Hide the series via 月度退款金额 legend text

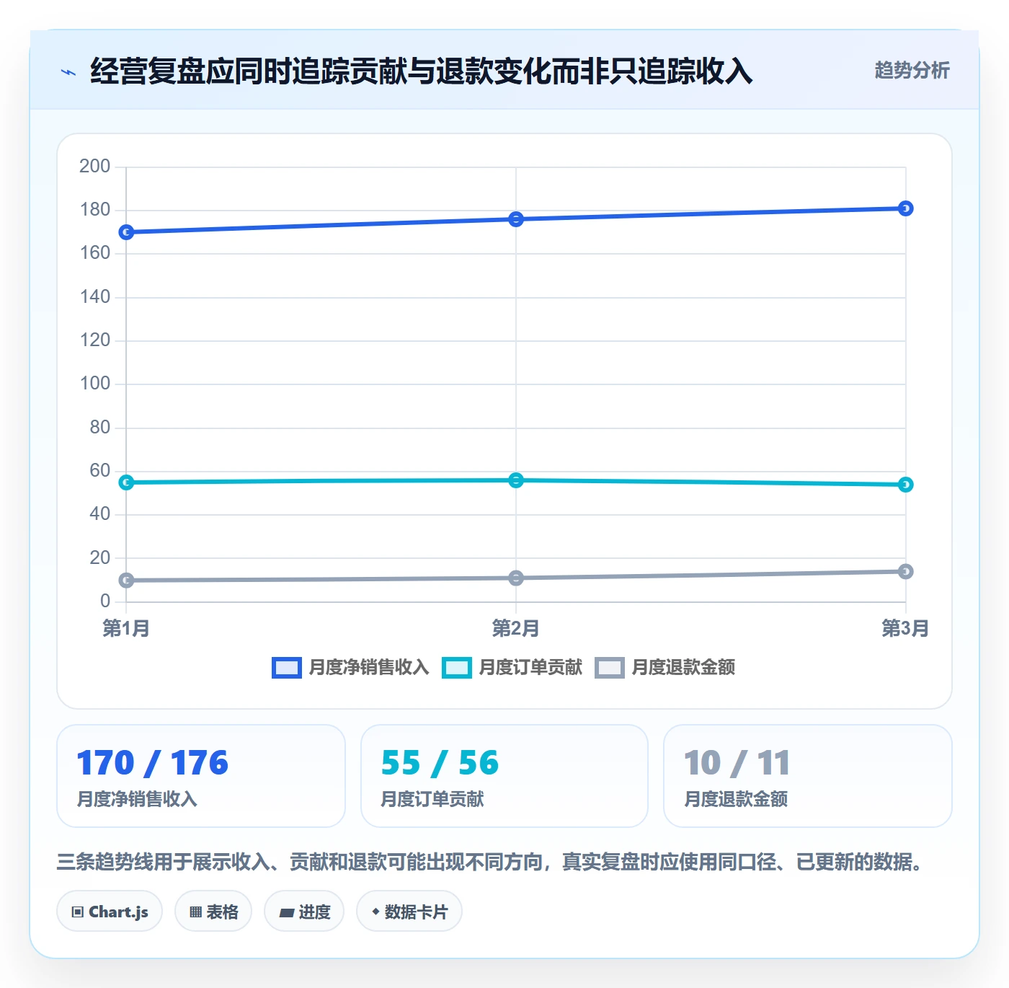point(683,668)
